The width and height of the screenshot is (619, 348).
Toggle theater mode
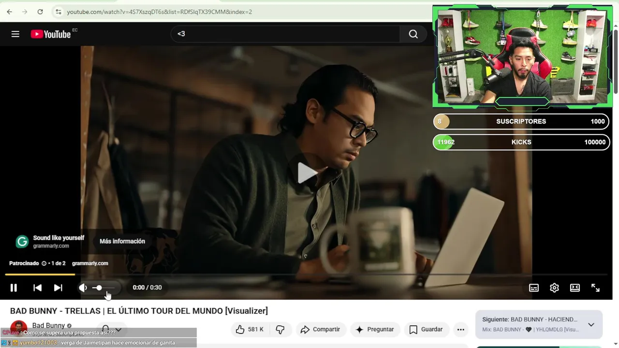[x=575, y=288]
